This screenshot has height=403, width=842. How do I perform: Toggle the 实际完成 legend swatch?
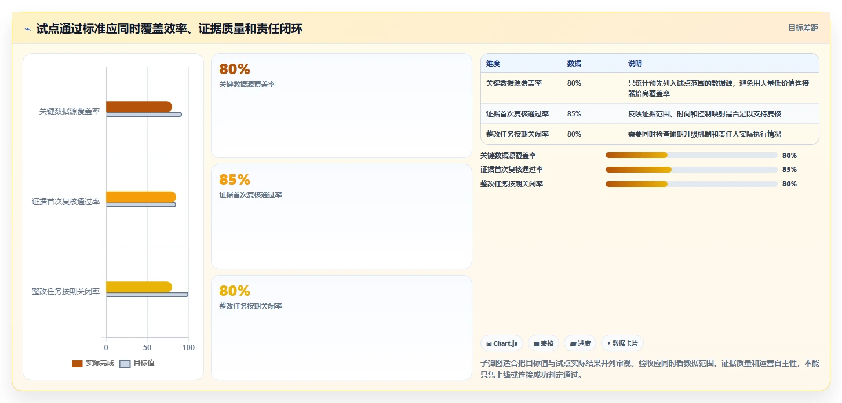click(77, 363)
